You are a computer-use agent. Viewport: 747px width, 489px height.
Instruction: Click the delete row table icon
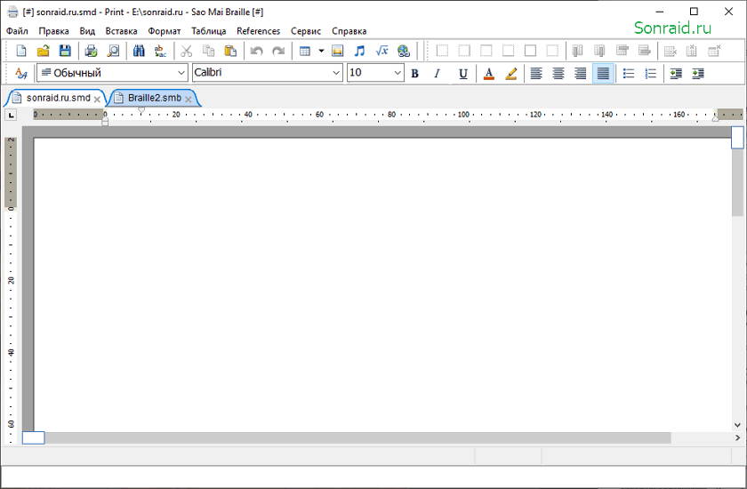pyautogui.click(x=670, y=51)
